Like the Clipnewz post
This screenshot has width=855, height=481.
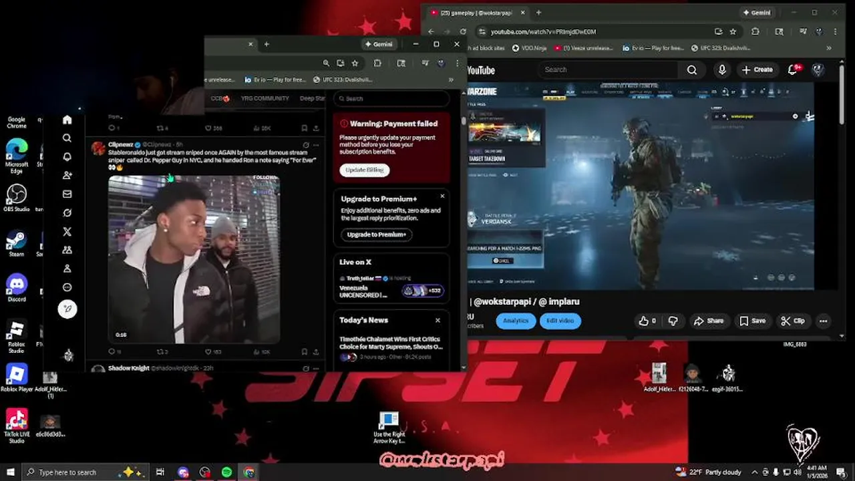(x=208, y=351)
